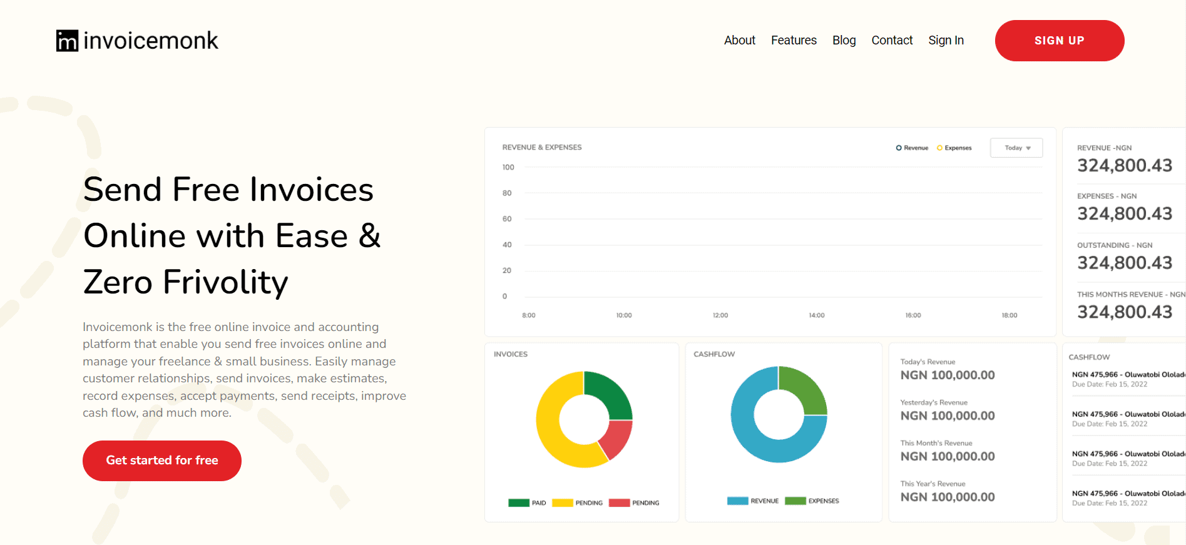
Task: Click the red SIGN UP button
Action: (1060, 41)
